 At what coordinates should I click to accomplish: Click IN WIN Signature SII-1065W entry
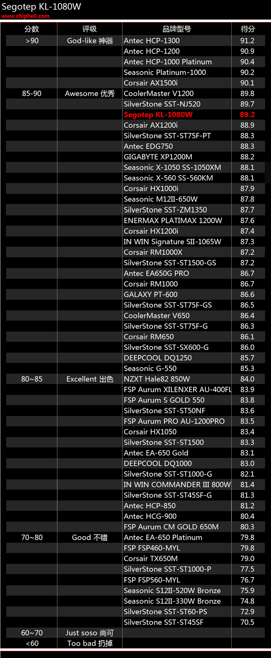pos(172,242)
